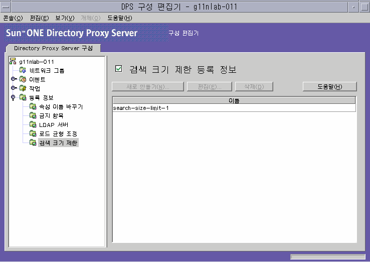Click the 새로 만들기(N)... button

148,87
